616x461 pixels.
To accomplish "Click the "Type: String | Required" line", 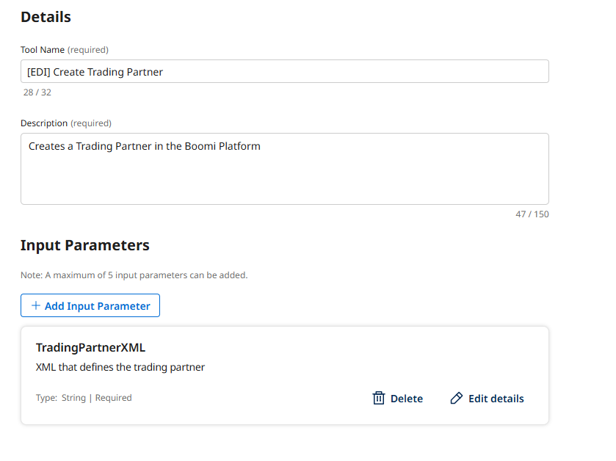I will (x=84, y=398).
